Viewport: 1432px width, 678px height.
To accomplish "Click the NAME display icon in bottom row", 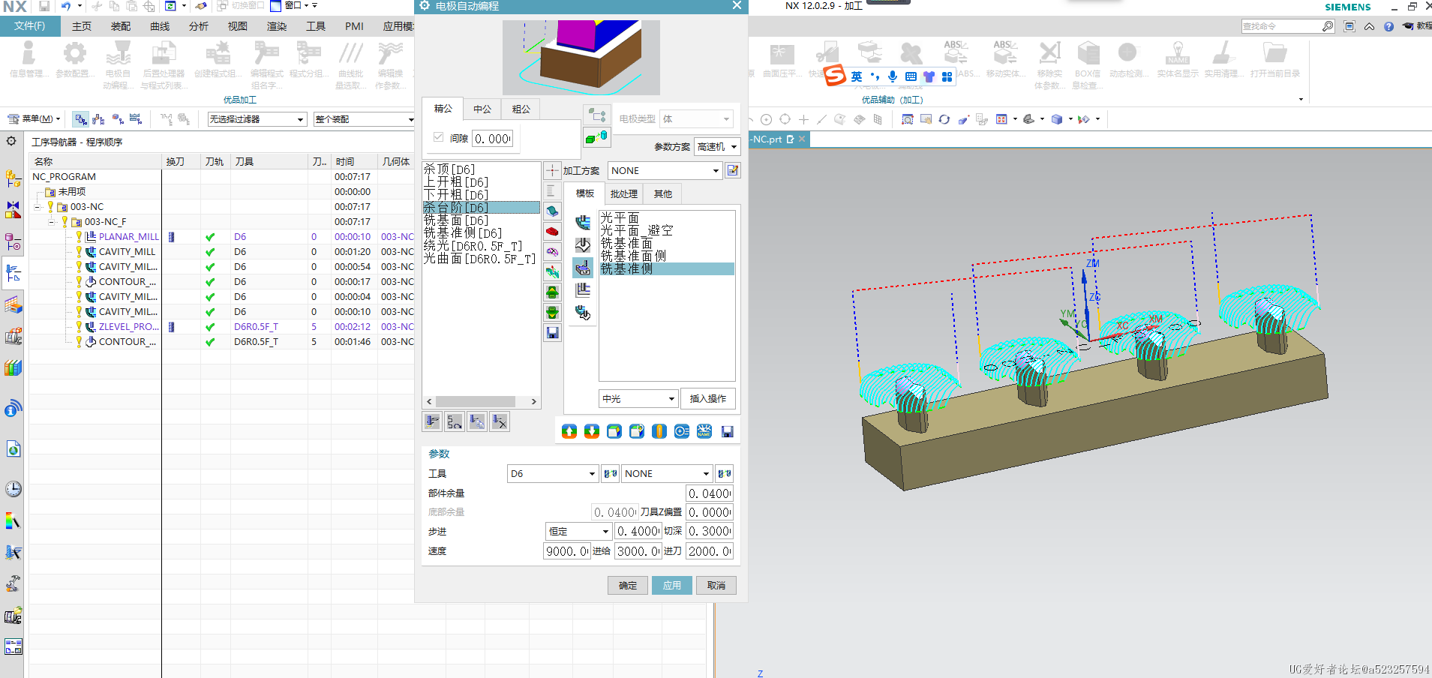I will [704, 431].
